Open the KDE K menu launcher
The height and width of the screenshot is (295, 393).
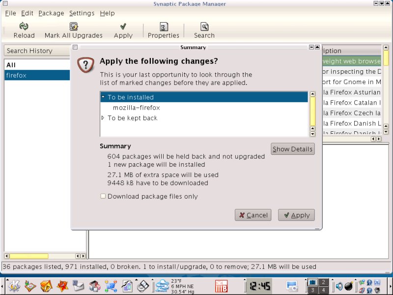click(x=14, y=286)
